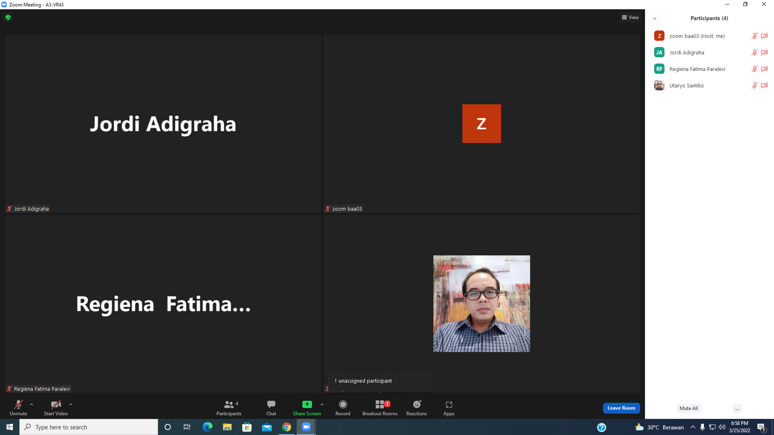This screenshot has width=774, height=435.
Task: Open the clock showing 6:58 PM
Action: click(x=740, y=427)
